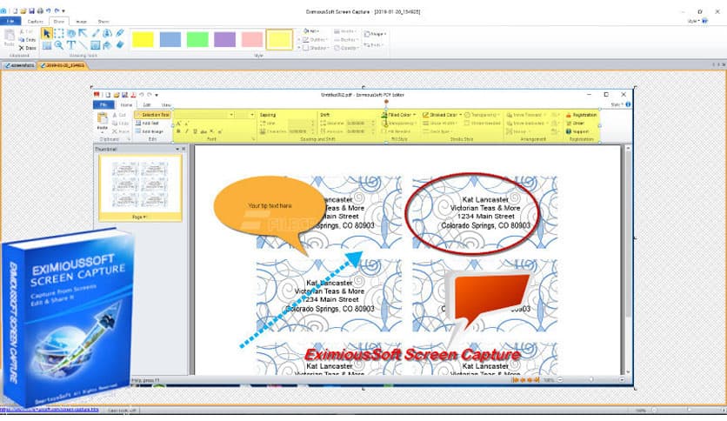Choose the magnifier zoom drawing tool

coord(59,45)
